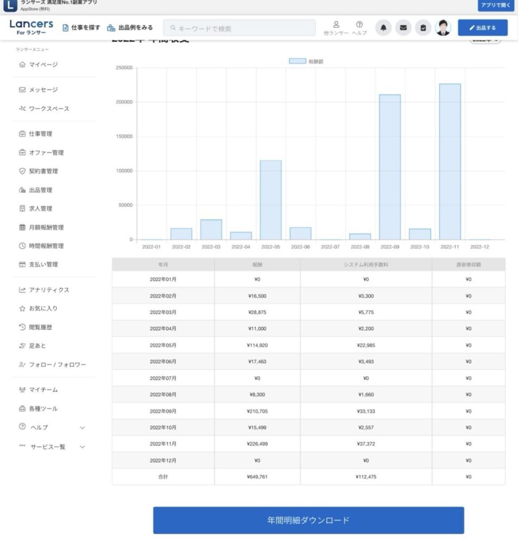Click the ヘルプ question mark icon in header
The width and height of the screenshot is (518, 556).
(359, 28)
